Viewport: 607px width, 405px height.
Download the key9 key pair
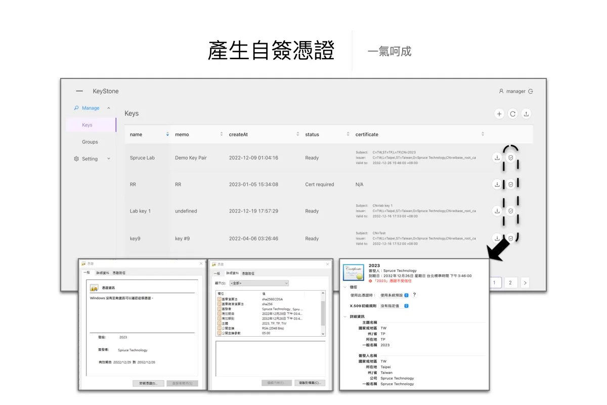497,238
